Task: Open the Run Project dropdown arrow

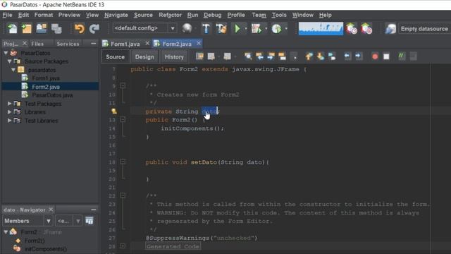Action: tap(246, 28)
